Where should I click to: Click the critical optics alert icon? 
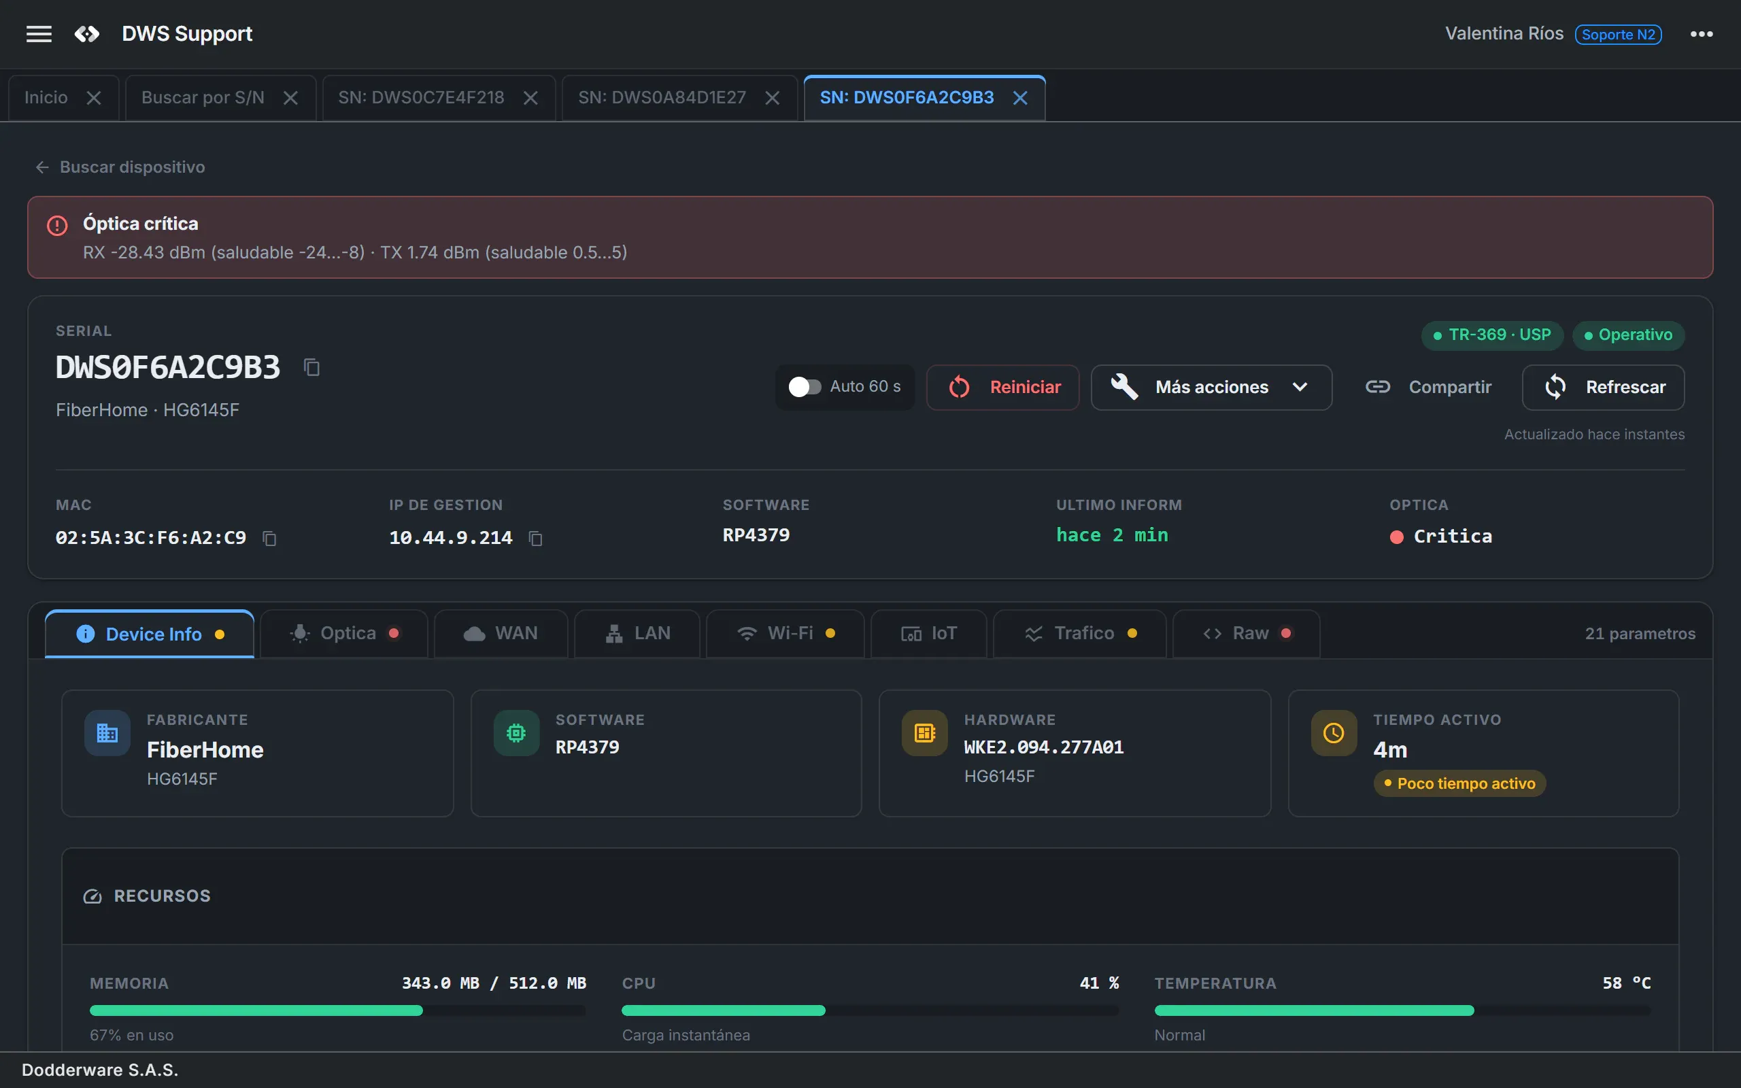(x=57, y=225)
